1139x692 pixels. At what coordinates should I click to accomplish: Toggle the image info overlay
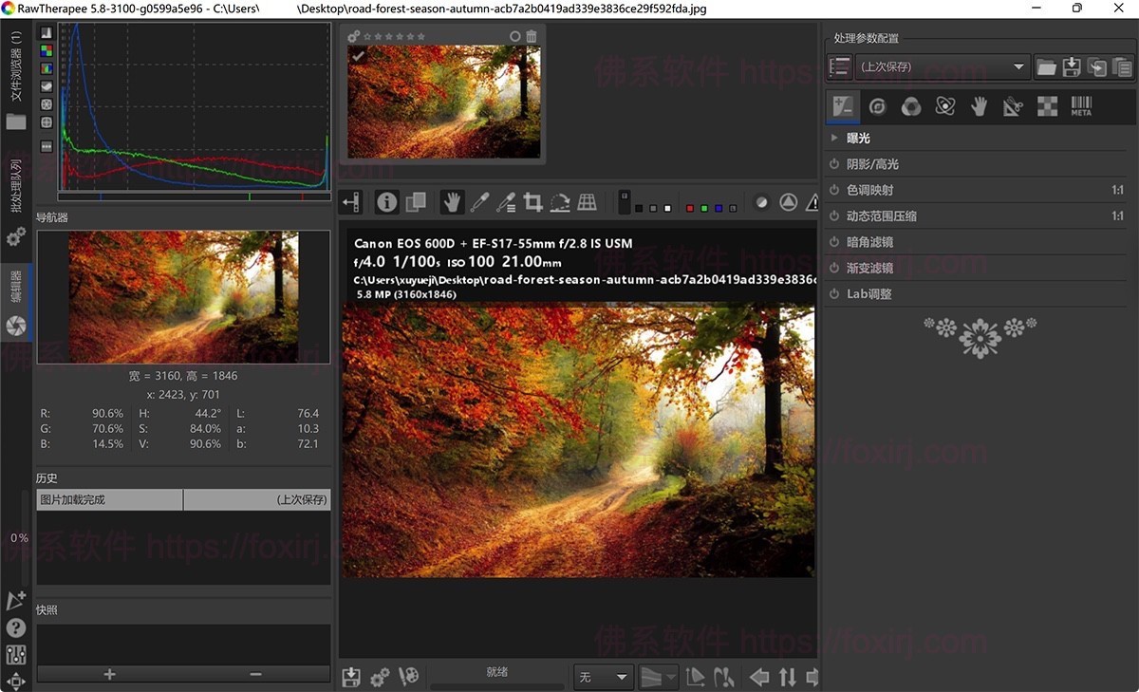coord(386,201)
